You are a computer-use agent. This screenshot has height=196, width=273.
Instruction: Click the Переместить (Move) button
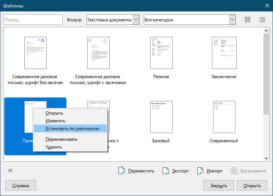tap(136, 171)
